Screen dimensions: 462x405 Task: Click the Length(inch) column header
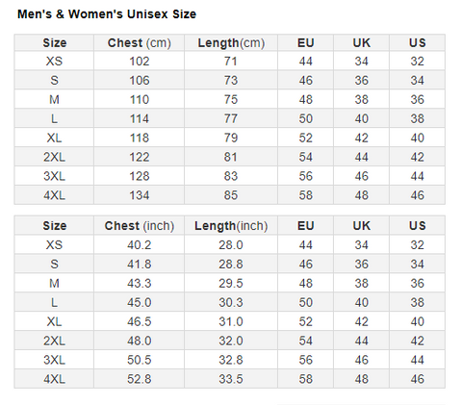coord(231,226)
